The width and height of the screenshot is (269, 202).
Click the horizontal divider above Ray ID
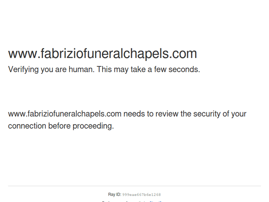coord(134,186)
